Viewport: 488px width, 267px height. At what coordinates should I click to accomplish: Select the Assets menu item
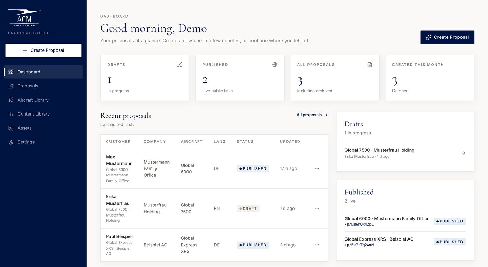coord(43,128)
